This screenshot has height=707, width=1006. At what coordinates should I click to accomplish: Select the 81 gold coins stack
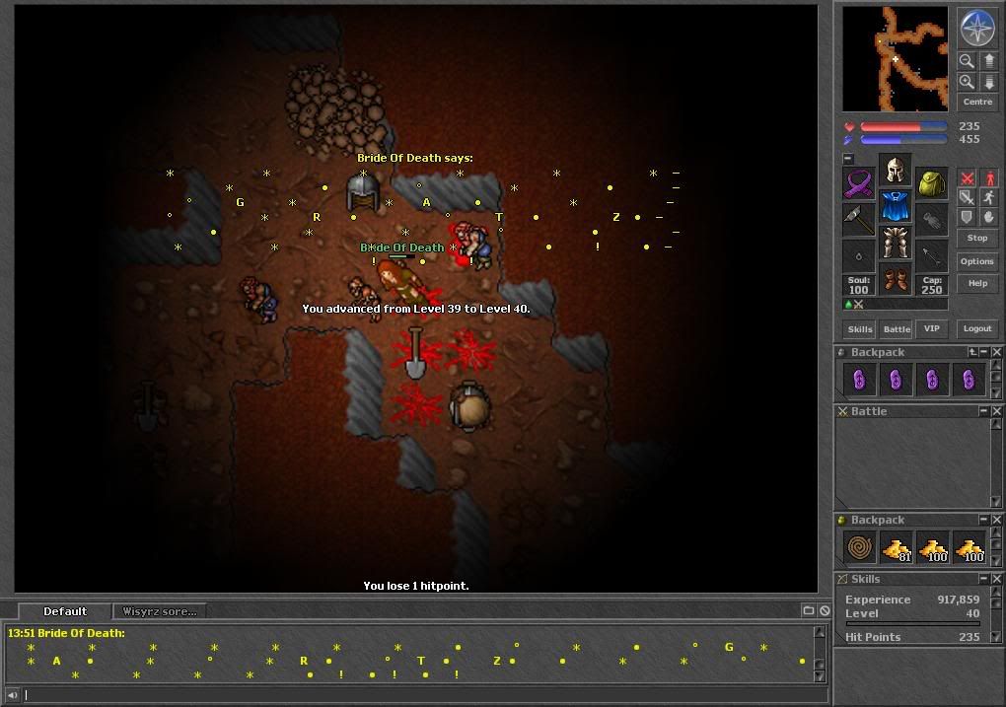pyautogui.click(x=897, y=547)
